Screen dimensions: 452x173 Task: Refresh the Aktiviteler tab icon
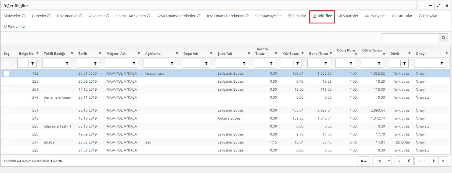click(24, 16)
